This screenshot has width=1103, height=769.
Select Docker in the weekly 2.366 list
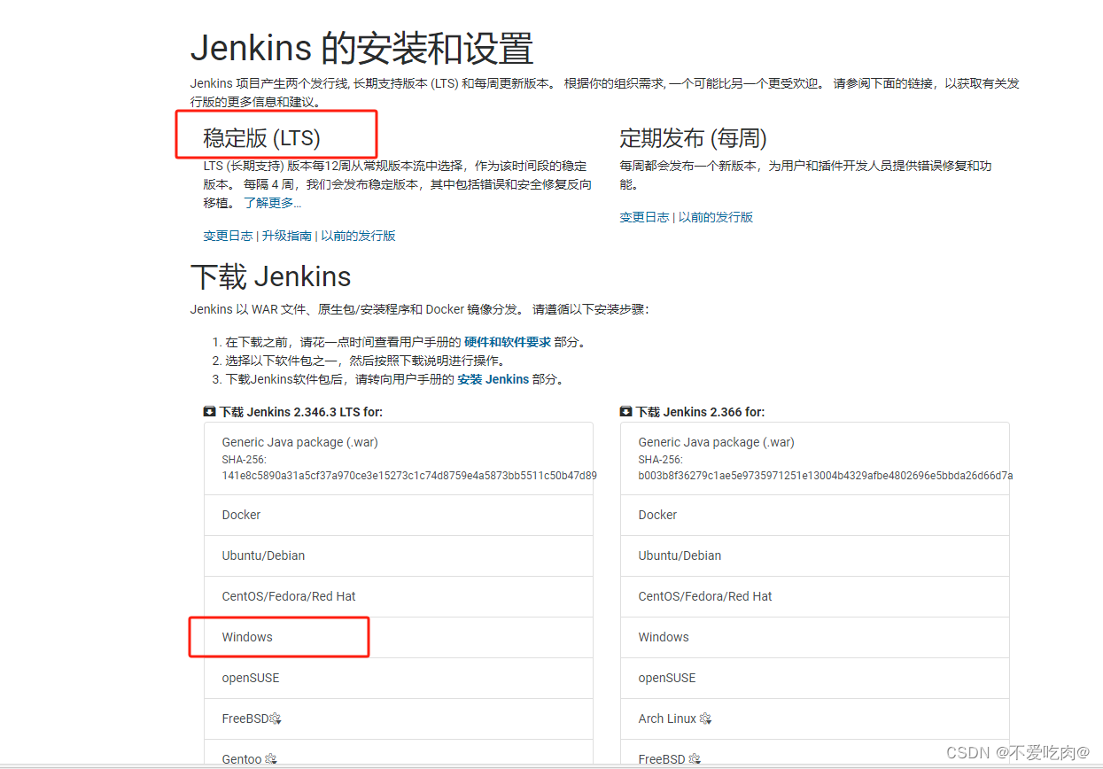tap(815, 515)
